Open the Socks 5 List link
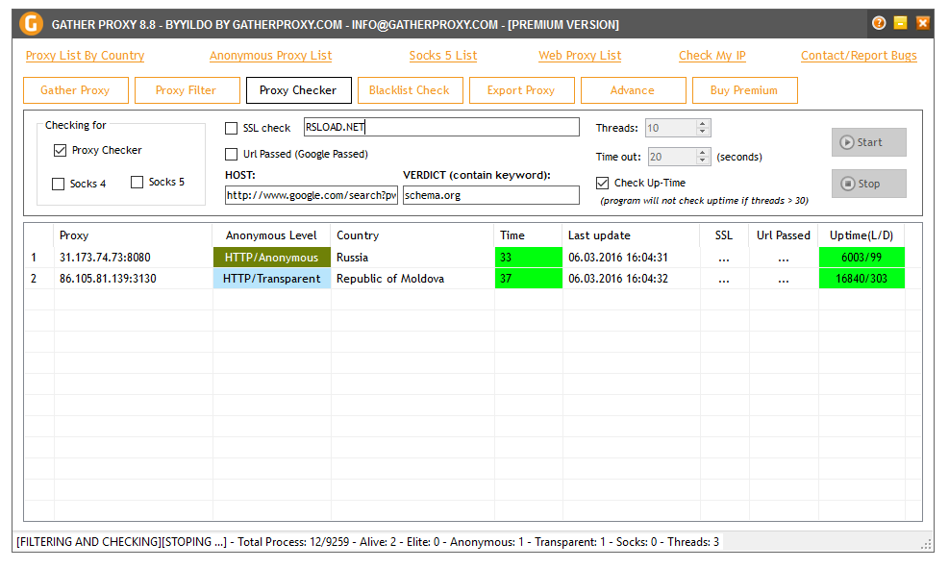The image size is (949, 568). pyautogui.click(x=443, y=56)
